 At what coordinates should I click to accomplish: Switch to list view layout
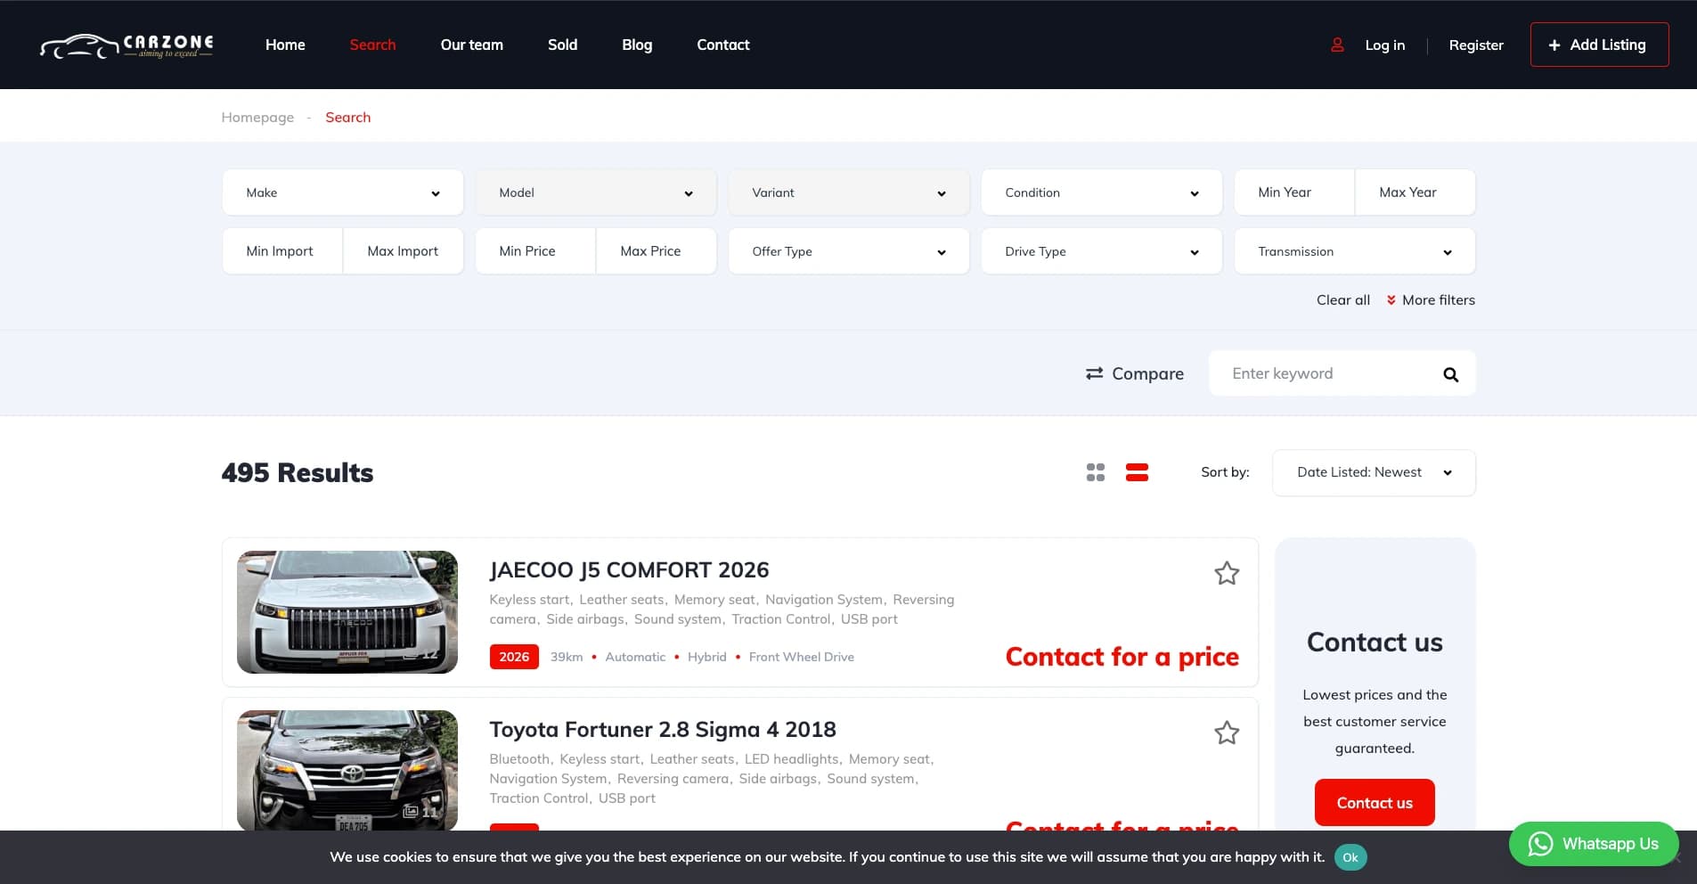click(1137, 472)
